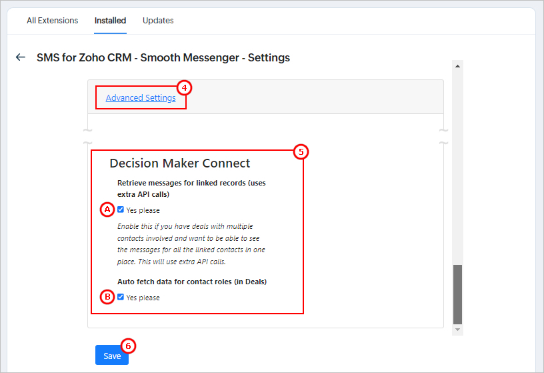Viewport: 544px width, 373px height.
Task: Click the Advanced Settings link
Action: (141, 98)
